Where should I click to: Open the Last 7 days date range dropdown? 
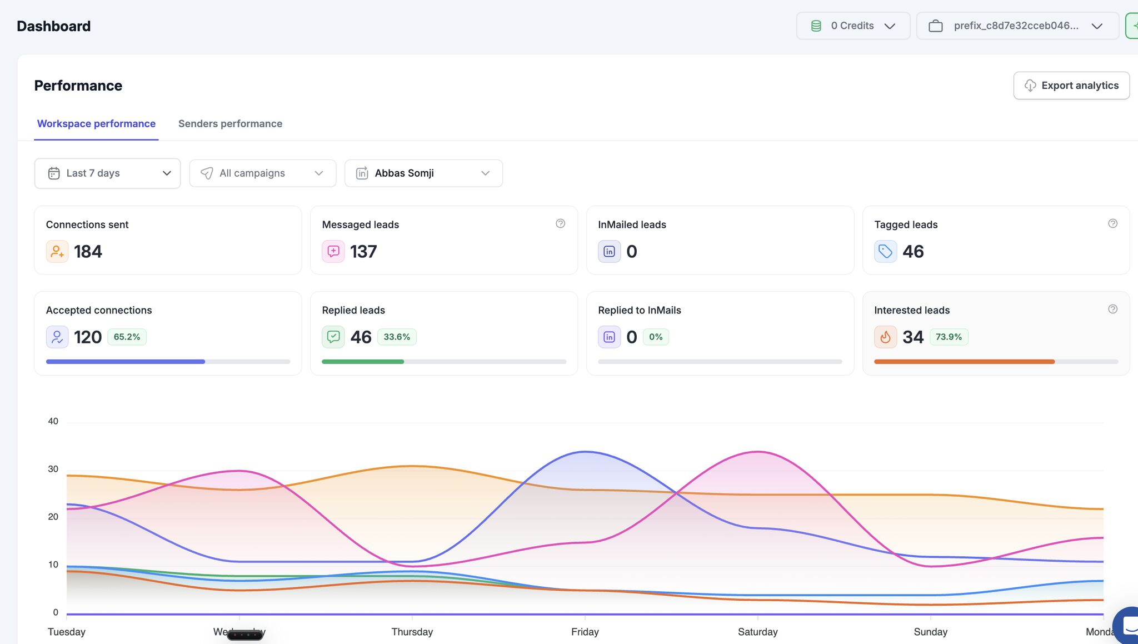[107, 173]
